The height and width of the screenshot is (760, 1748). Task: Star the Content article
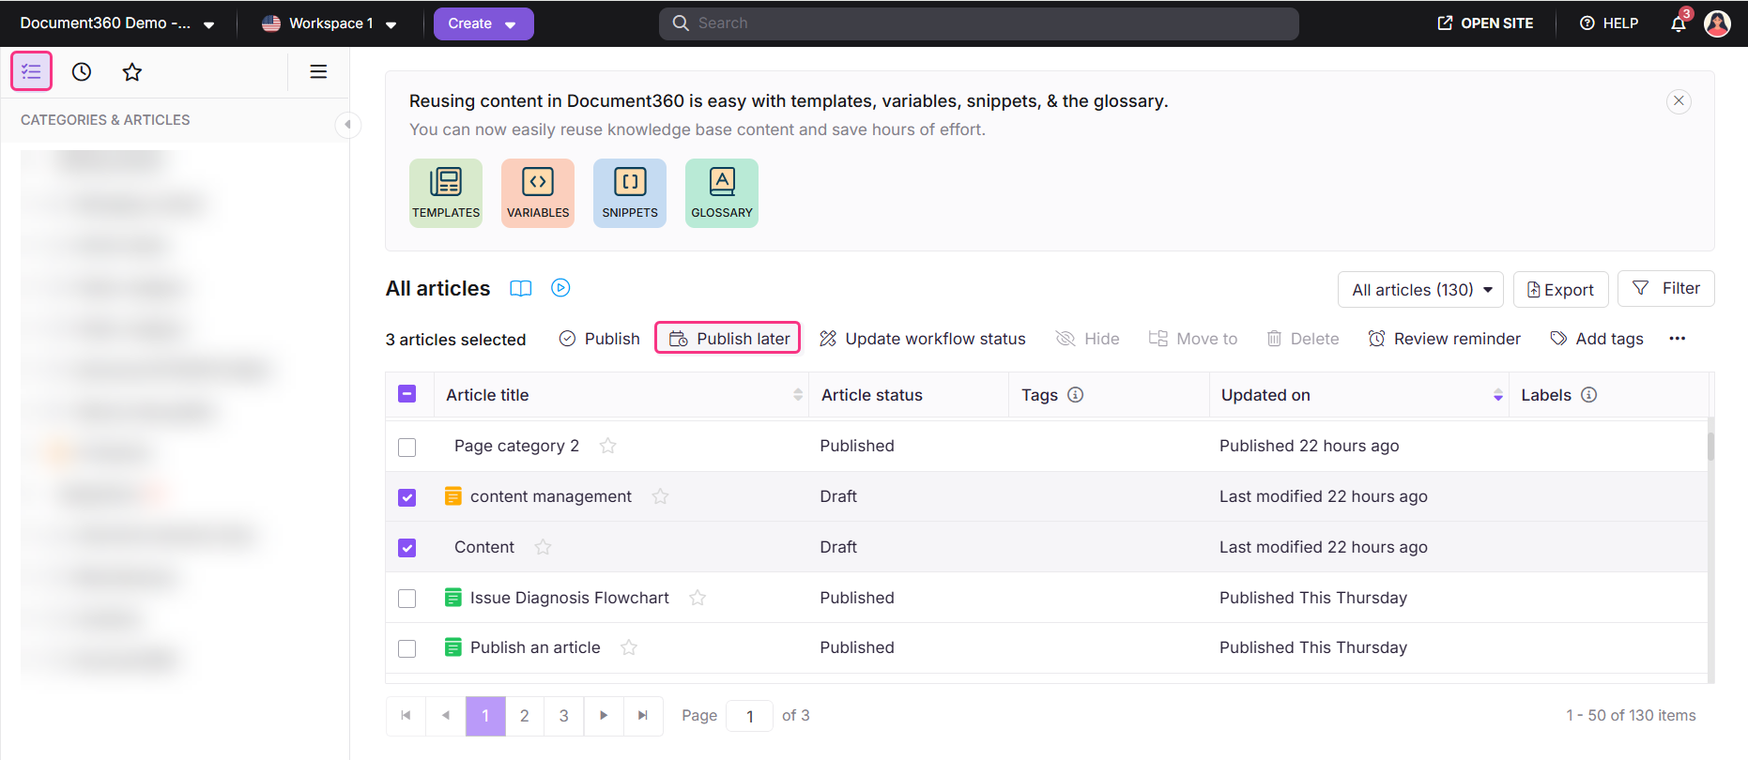[x=543, y=547]
